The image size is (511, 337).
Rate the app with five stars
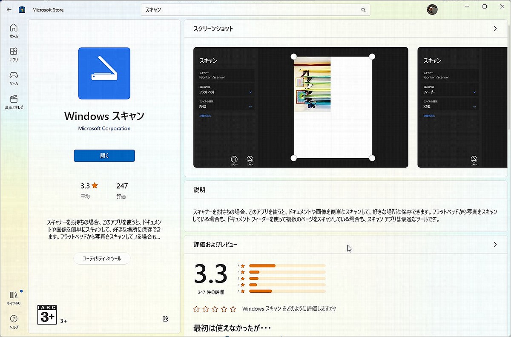233,309
